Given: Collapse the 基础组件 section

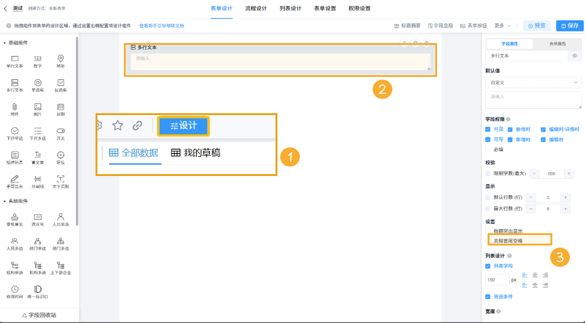Looking at the screenshot, I should (4, 43).
